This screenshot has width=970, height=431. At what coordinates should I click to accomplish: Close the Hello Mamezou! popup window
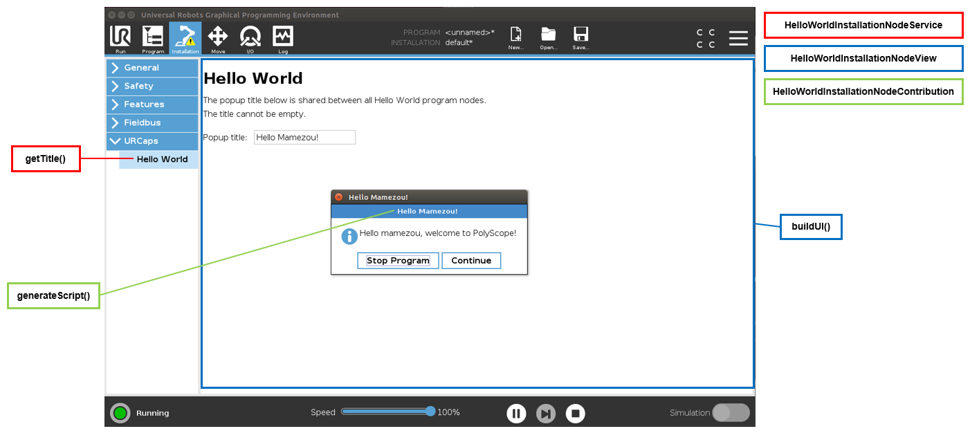[339, 197]
